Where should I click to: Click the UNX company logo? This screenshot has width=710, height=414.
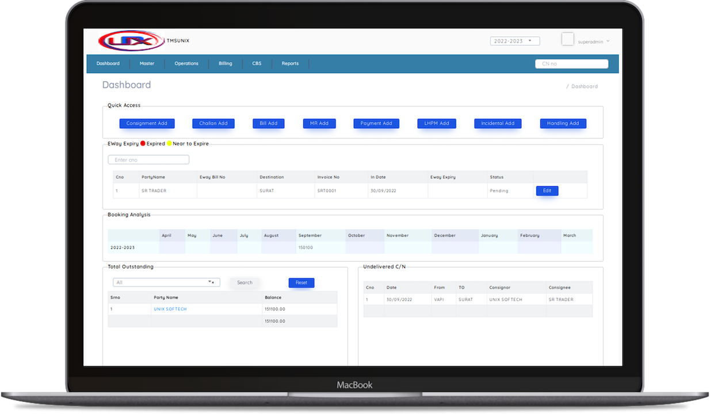coord(131,41)
